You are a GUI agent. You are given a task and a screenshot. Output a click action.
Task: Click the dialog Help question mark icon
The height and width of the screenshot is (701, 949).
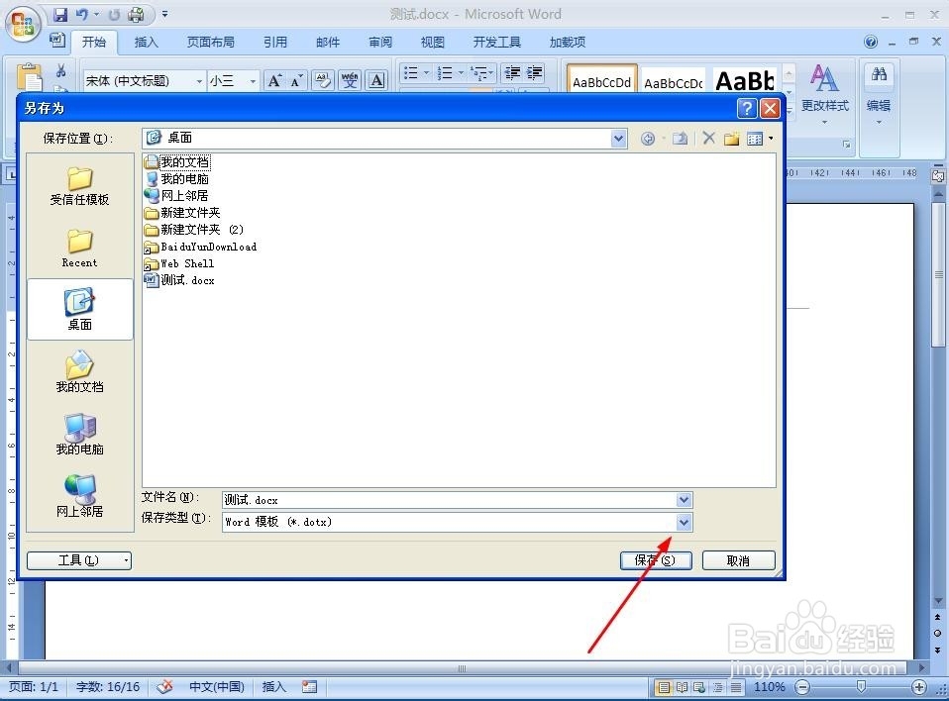click(x=747, y=108)
